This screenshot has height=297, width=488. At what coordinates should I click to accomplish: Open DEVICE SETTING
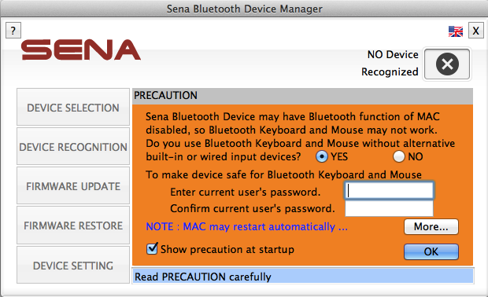(x=73, y=265)
